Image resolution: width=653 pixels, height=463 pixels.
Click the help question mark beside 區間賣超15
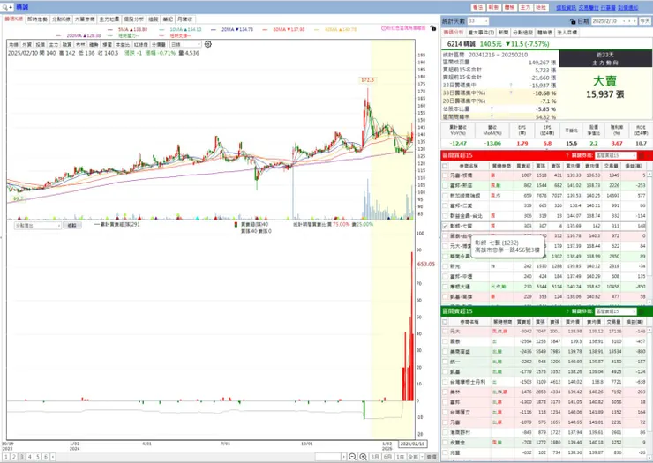pos(567,311)
